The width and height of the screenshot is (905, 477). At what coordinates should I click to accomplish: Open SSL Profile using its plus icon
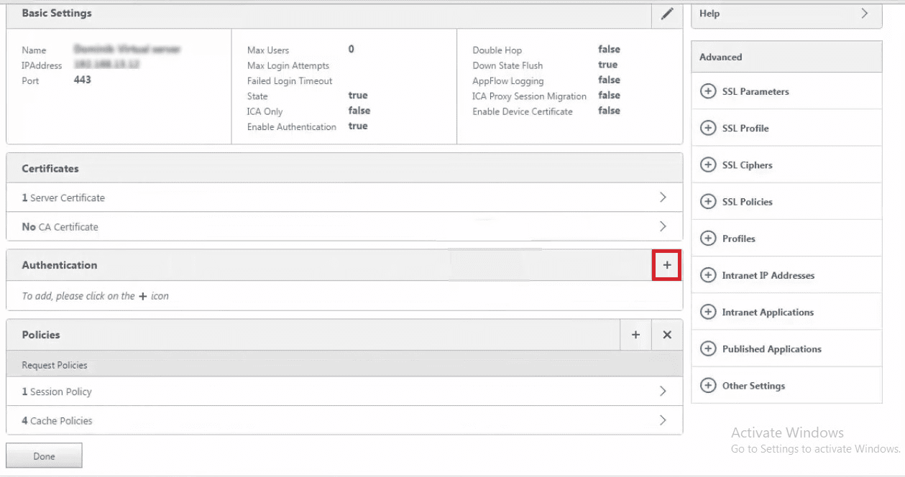point(708,128)
